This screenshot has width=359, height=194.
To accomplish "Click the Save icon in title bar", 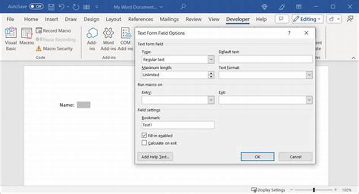I will 51,7.
